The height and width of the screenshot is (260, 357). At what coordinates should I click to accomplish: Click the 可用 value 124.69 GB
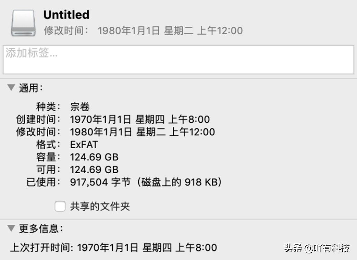(94, 170)
